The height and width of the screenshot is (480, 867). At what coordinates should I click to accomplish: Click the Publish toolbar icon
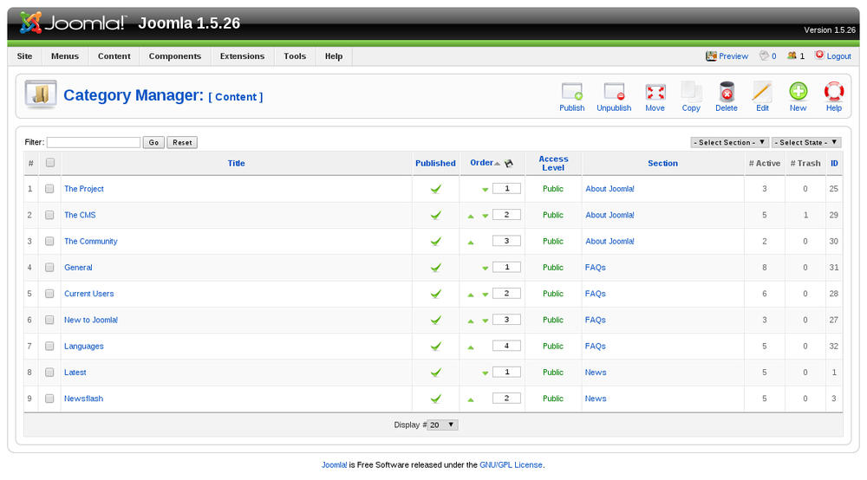pos(571,92)
